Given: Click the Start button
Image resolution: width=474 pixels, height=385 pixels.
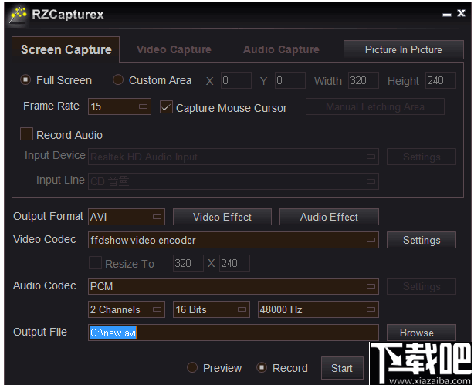Looking at the screenshot, I should tap(342, 368).
